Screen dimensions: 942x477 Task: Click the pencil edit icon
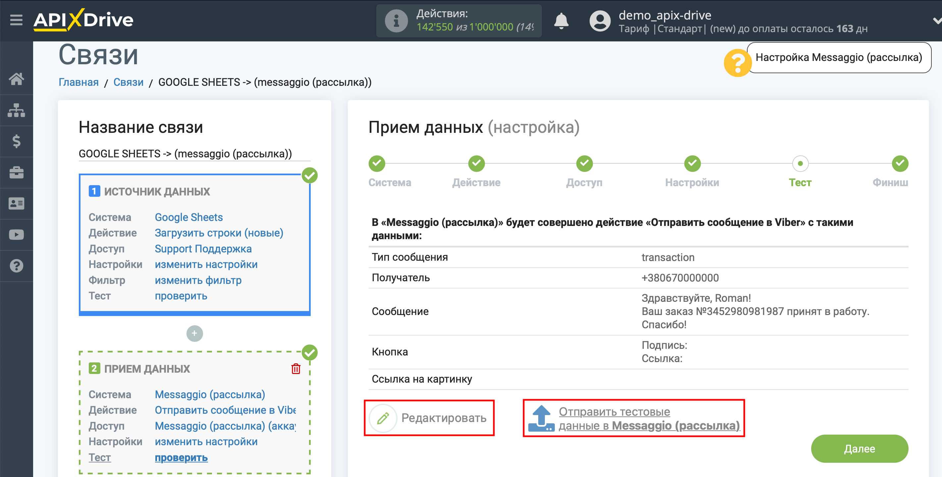(383, 418)
